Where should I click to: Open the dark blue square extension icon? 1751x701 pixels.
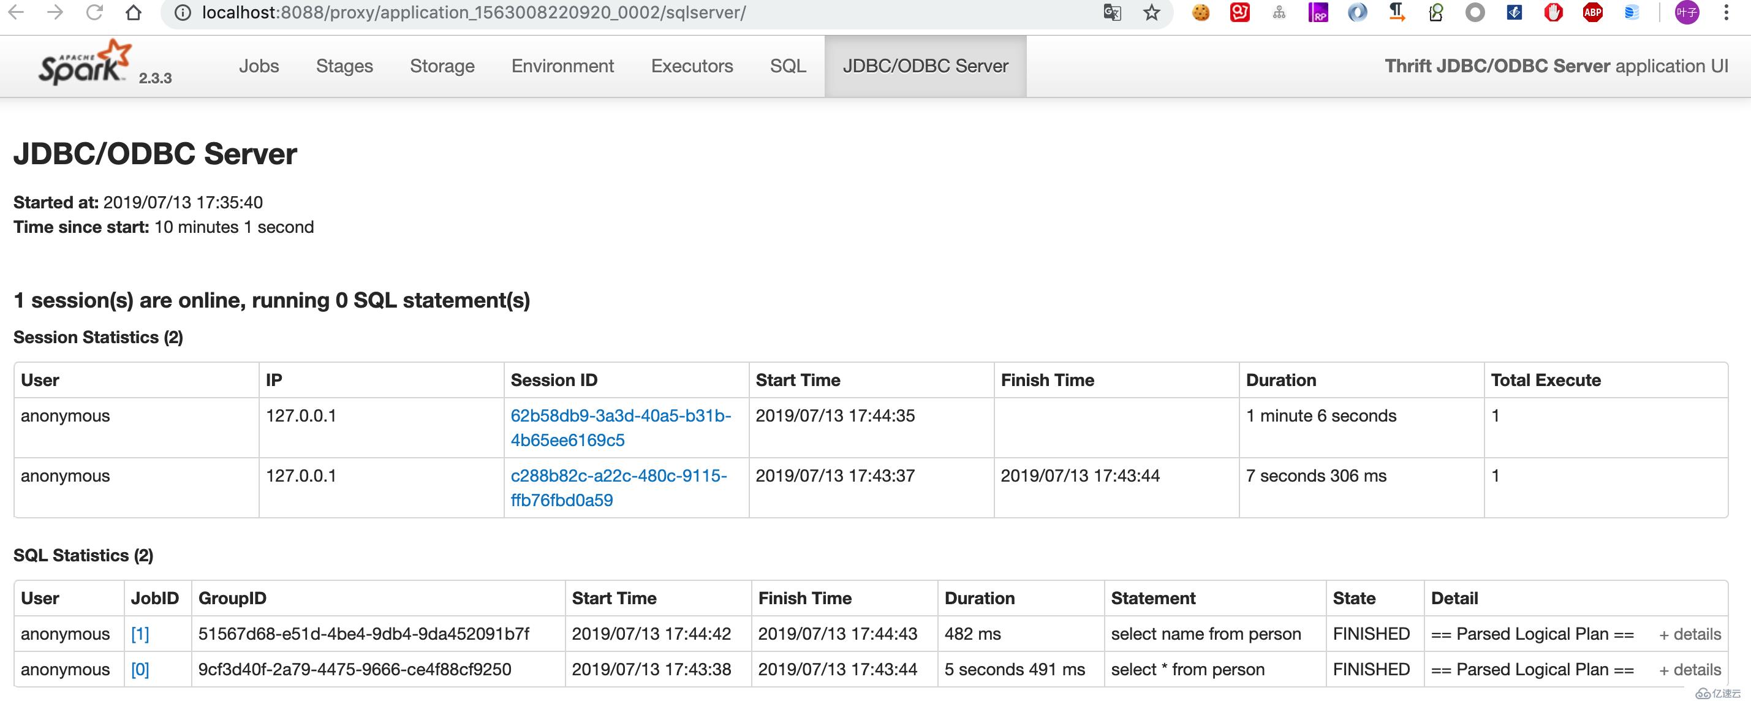(x=1515, y=12)
